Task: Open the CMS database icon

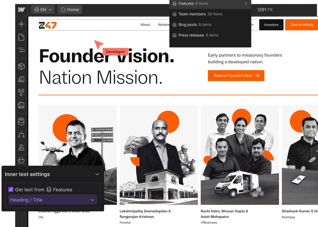Action: pyautogui.click(x=21, y=121)
